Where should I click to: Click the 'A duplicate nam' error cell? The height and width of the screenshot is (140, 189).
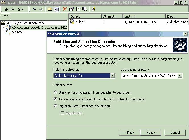click(178, 22)
